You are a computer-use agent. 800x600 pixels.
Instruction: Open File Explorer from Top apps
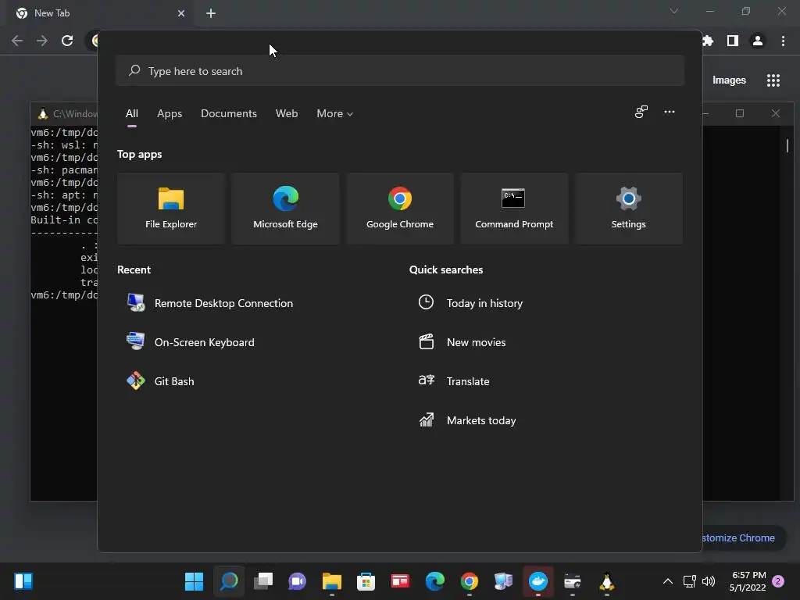click(171, 208)
